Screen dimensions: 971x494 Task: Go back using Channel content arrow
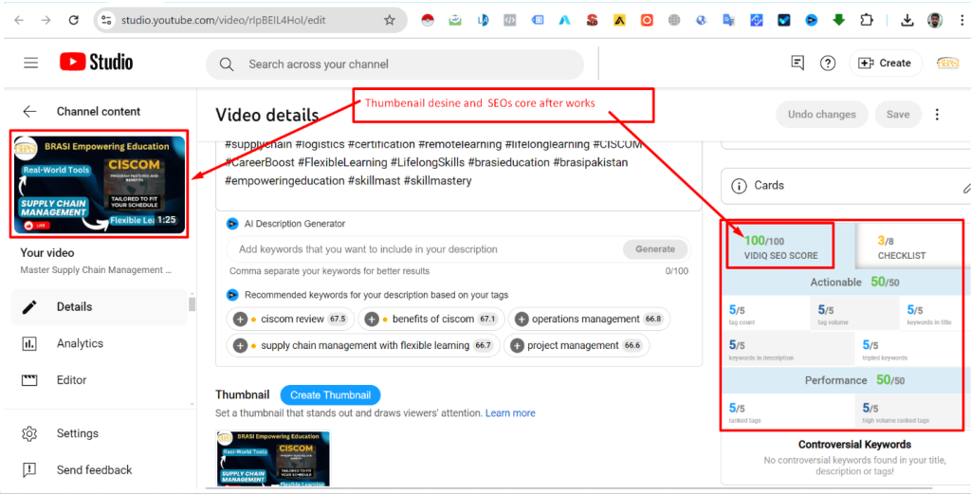pyautogui.click(x=29, y=112)
